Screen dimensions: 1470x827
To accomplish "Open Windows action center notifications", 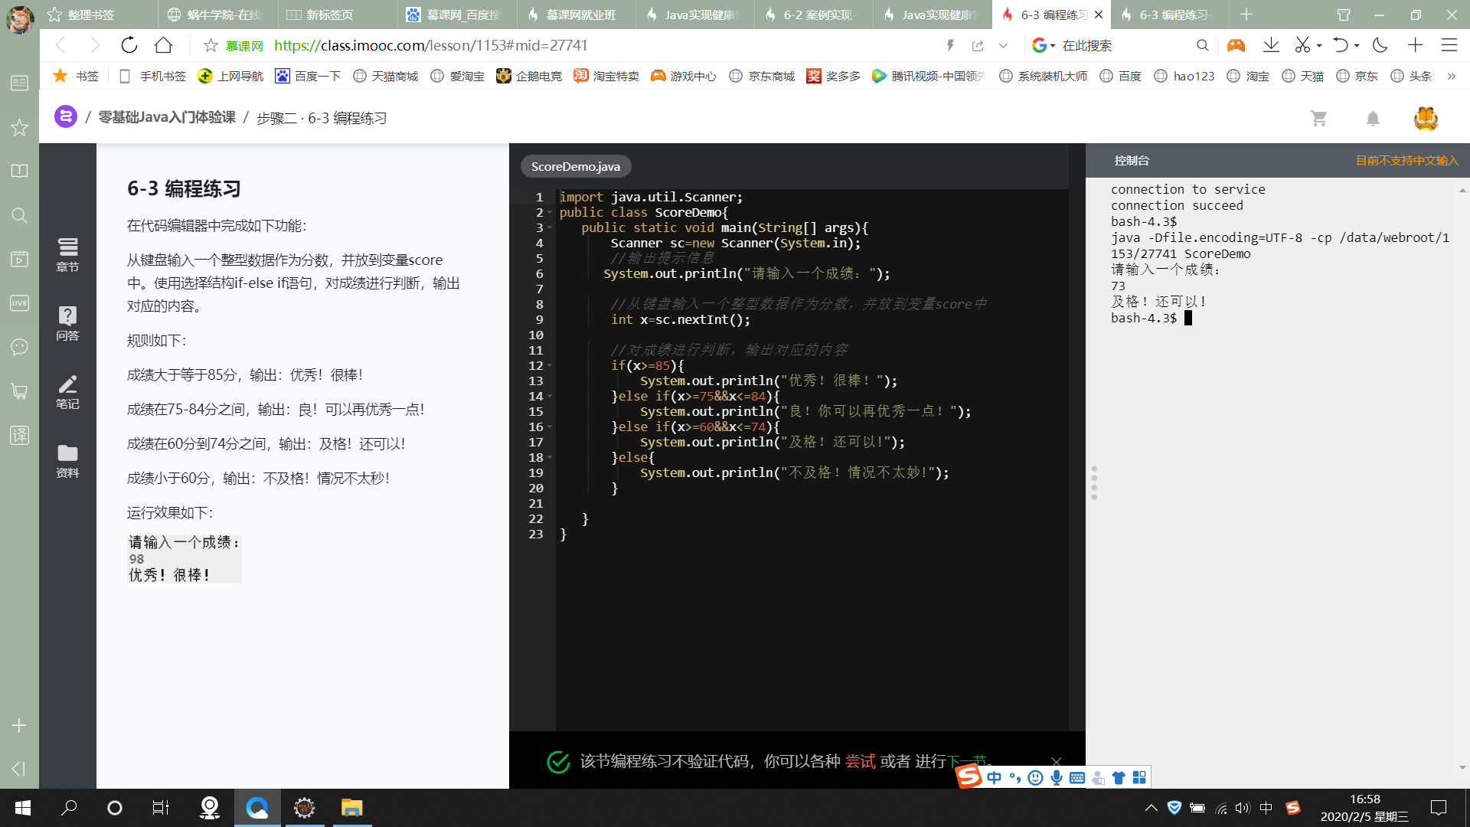I will (1439, 808).
